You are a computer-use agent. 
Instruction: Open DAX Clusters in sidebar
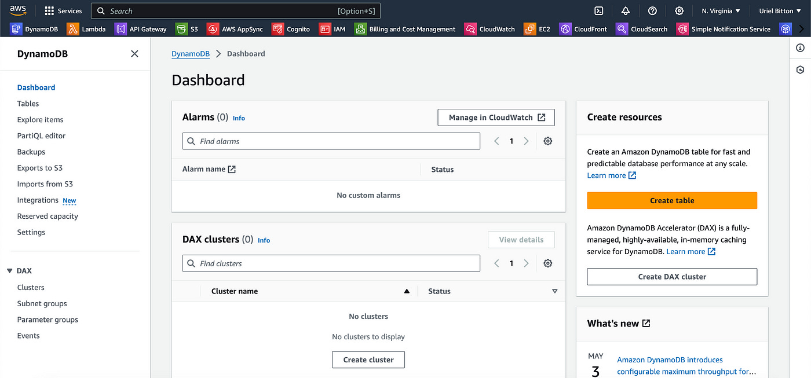pyautogui.click(x=31, y=288)
